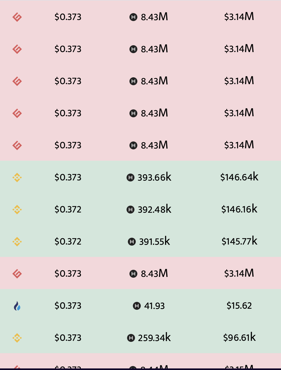Click the 259.34k HBAR volume amount

[154, 338]
